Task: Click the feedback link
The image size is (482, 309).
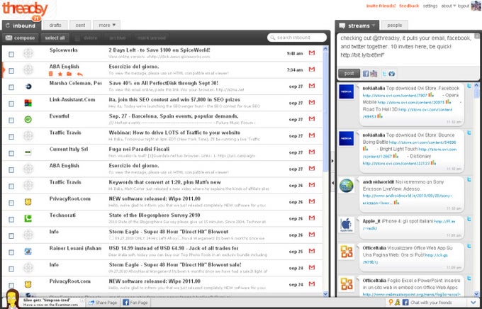Action: coord(409,6)
